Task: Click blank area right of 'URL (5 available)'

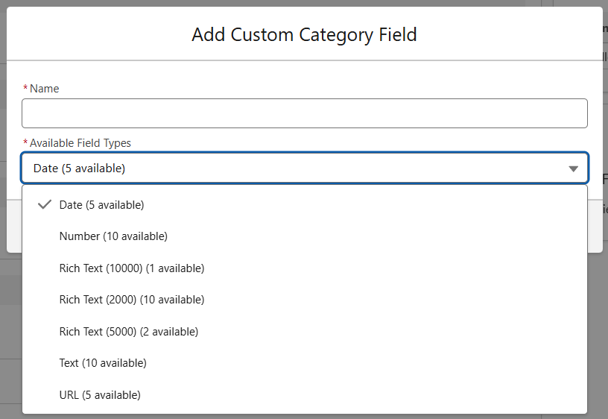Action: 373,394
